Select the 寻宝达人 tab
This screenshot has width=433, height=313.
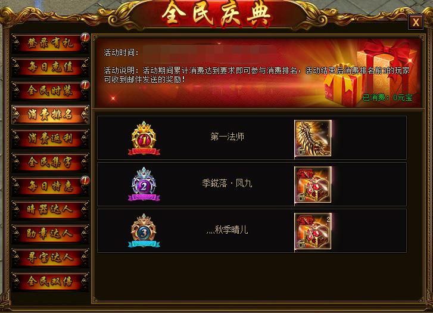(x=50, y=258)
